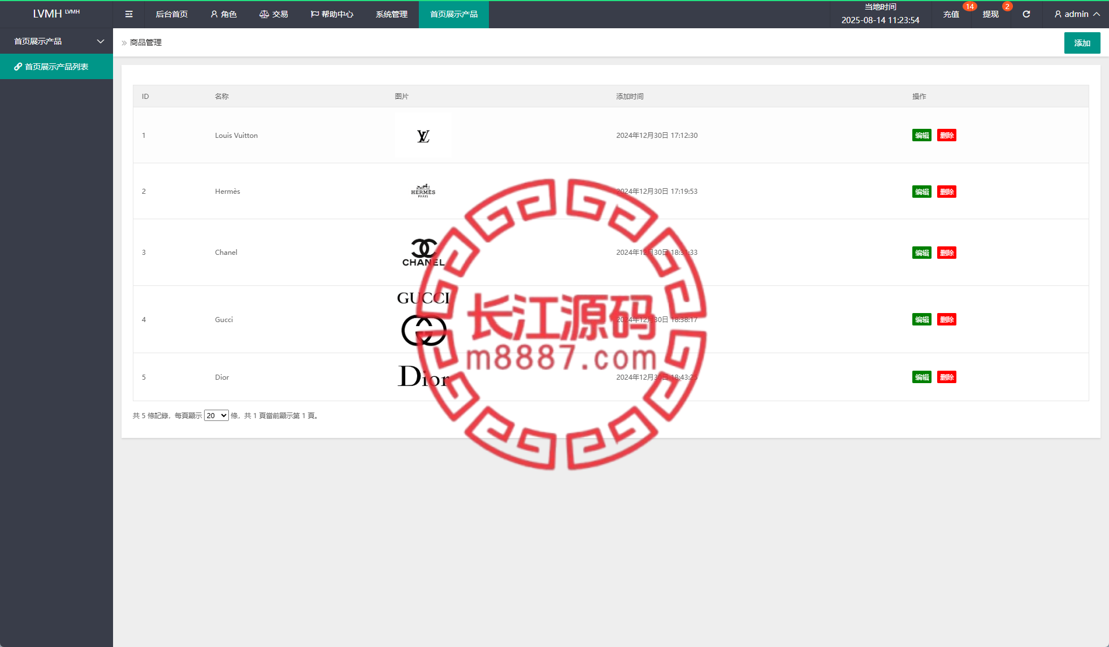Click the 商品管理 breadcrumb
The width and height of the screenshot is (1109, 647).
(146, 42)
